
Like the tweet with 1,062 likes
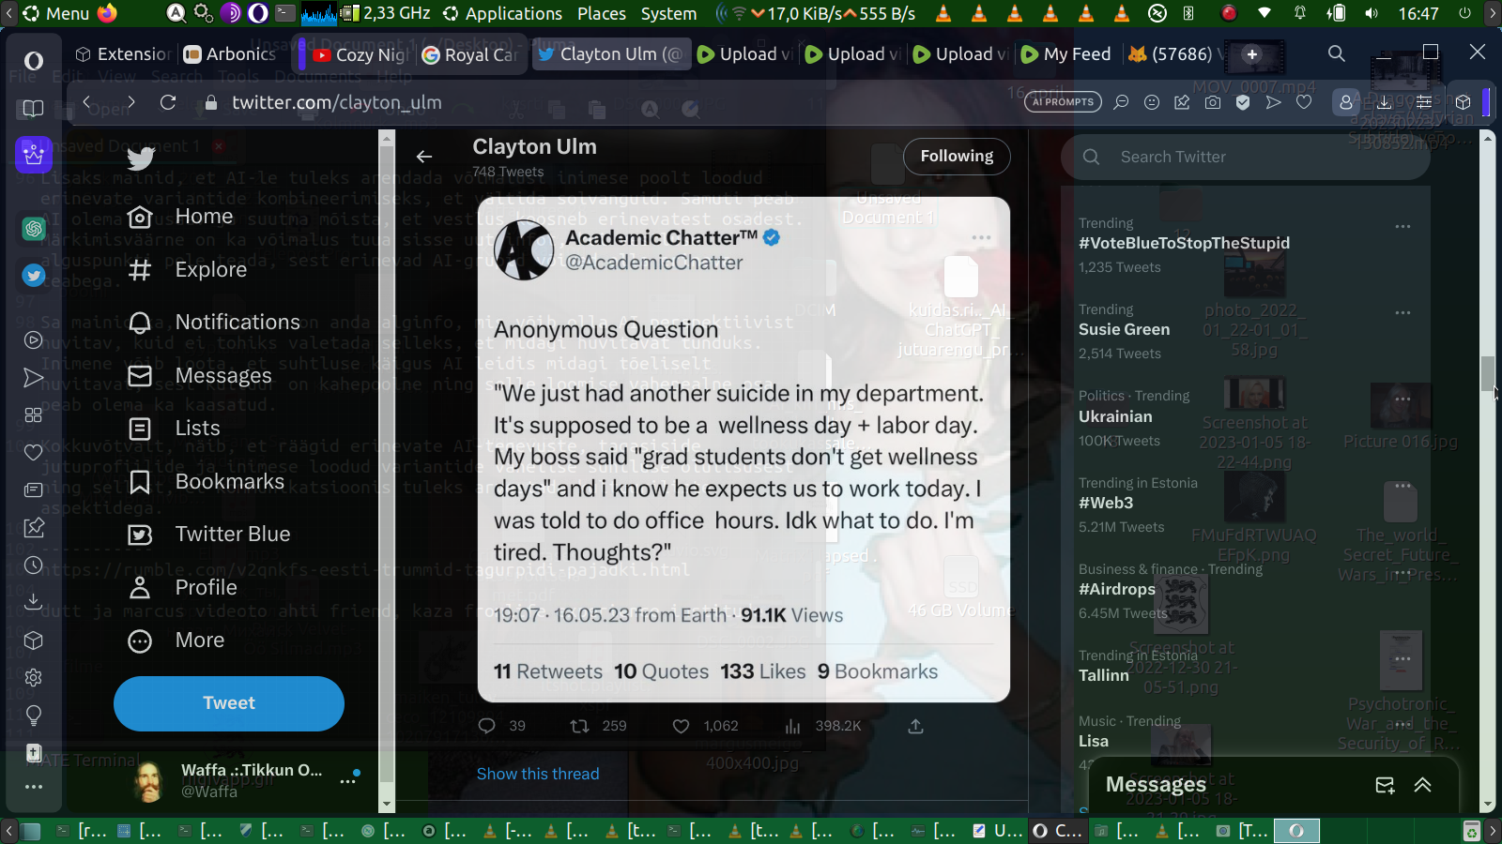(705, 726)
